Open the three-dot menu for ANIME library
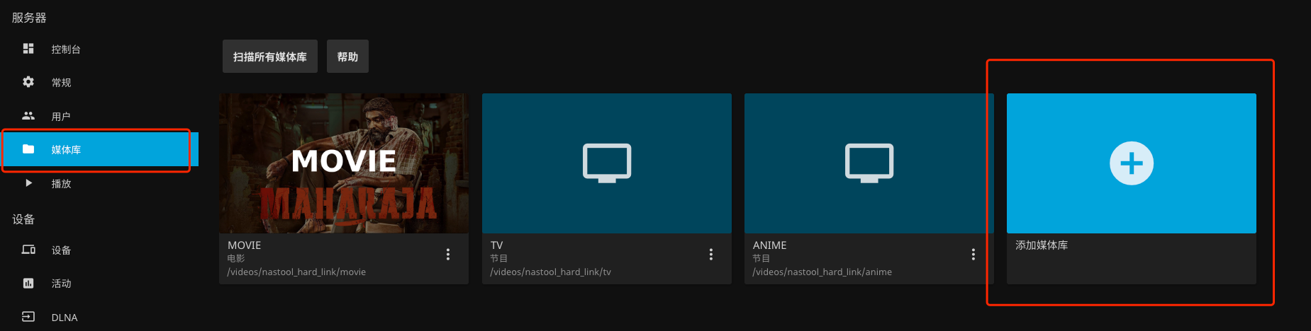Screen dimensions: 1311x331 [973, 255]
